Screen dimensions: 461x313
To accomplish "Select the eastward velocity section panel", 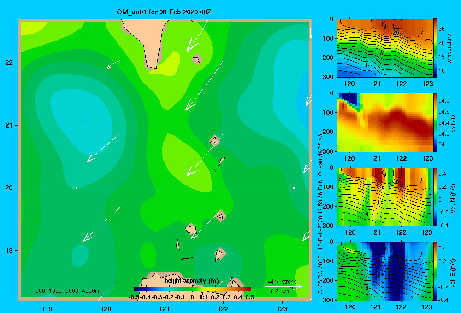I will tap(385, 271).
